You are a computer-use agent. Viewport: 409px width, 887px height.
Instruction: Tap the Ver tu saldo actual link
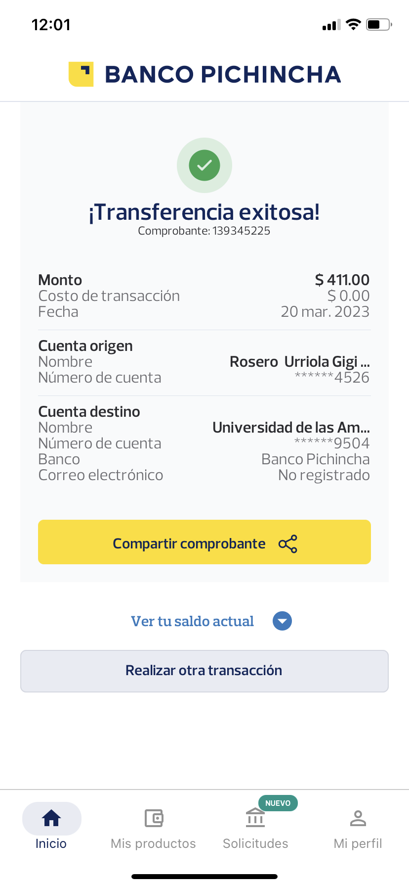point(192,621)
